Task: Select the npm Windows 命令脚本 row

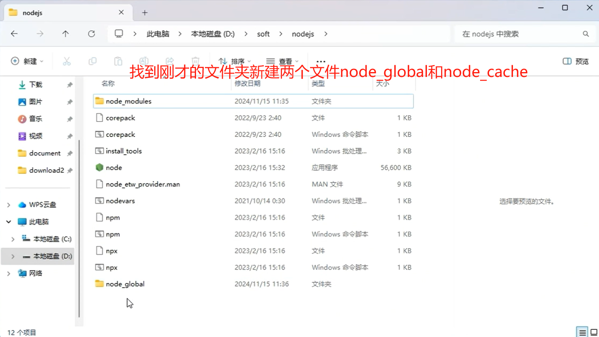Action: 253,234
